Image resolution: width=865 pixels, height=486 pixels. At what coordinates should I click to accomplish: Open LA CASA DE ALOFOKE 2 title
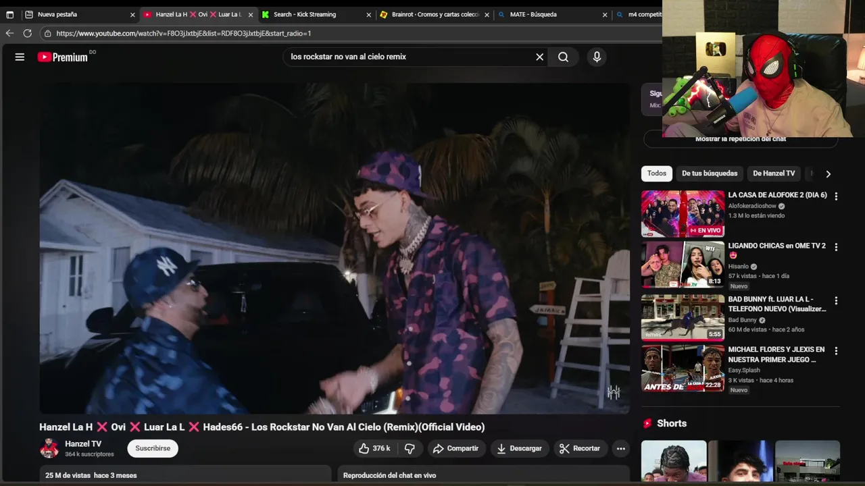777,195
